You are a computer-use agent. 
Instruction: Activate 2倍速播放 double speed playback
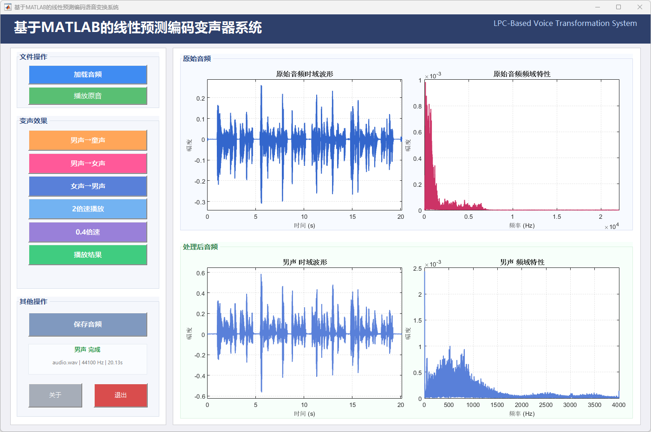point(88,209)
